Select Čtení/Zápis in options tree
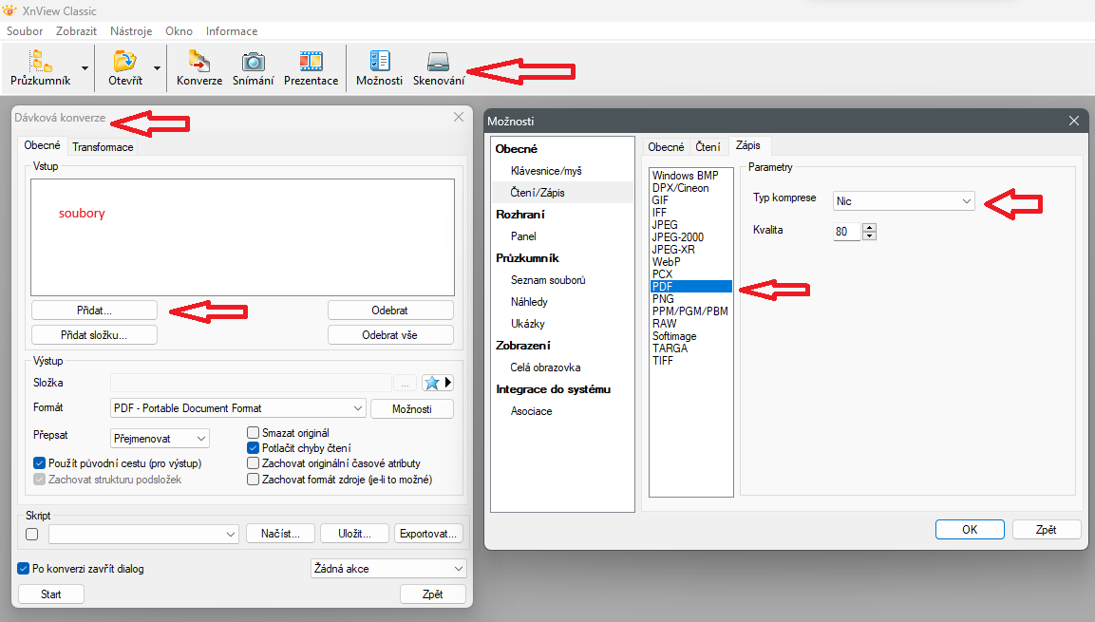Viewport: 1095px width, 622px height. pyautogui.click(x=538, y=193)
